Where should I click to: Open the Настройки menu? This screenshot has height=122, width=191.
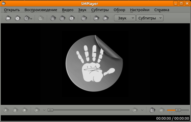pos(140,10)
